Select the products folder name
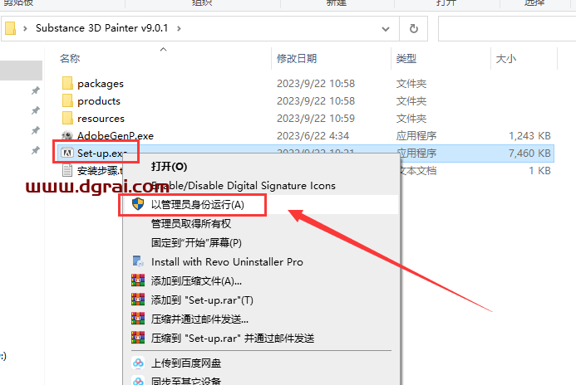The width and height of the screenshot is (576, 385). (99, 101)
